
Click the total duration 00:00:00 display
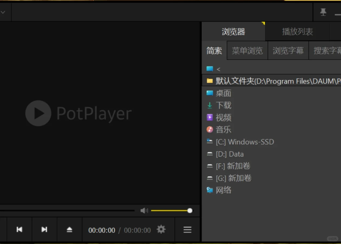pyautogui.click(x=137, y=230)
